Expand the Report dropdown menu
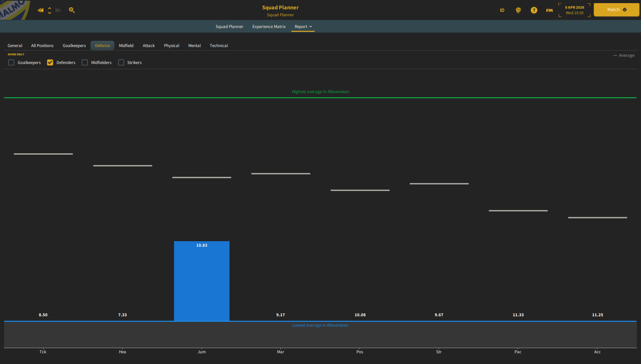The width and height of the screenshot is (641, 364). pyautogui.click(x=303, y=27)
